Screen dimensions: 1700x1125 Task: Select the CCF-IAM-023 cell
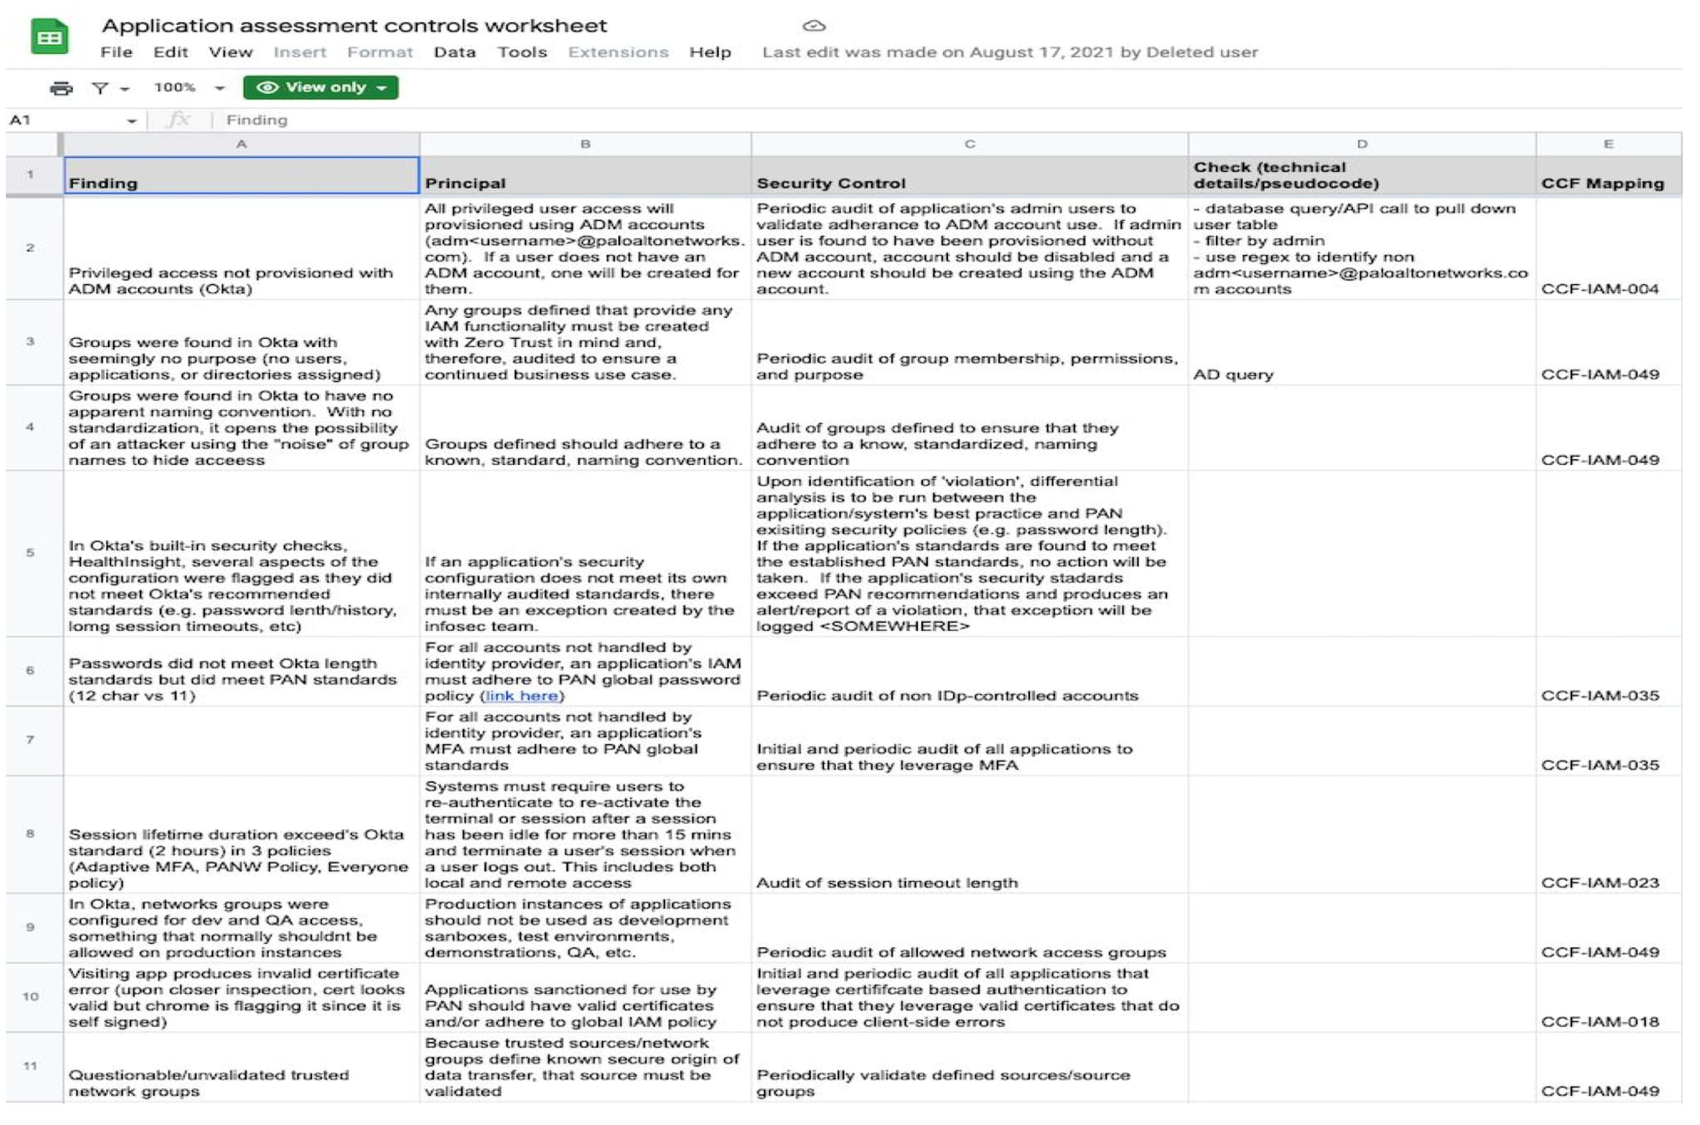(x=1609, y=834)
